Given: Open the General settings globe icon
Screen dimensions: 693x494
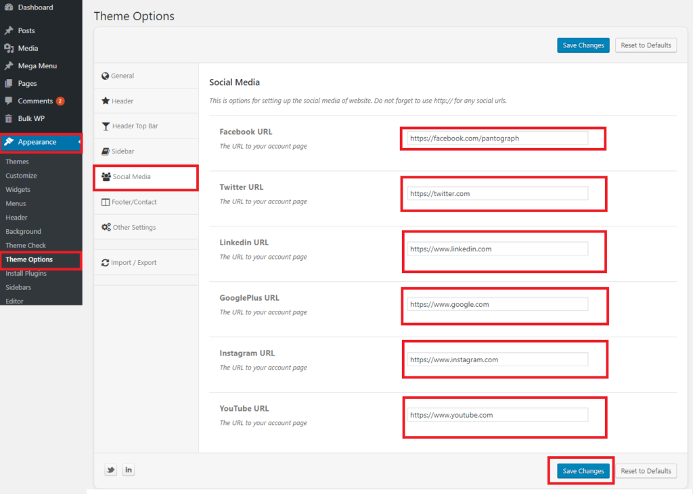Looking at the screenshot, I should tap(106, 76).
